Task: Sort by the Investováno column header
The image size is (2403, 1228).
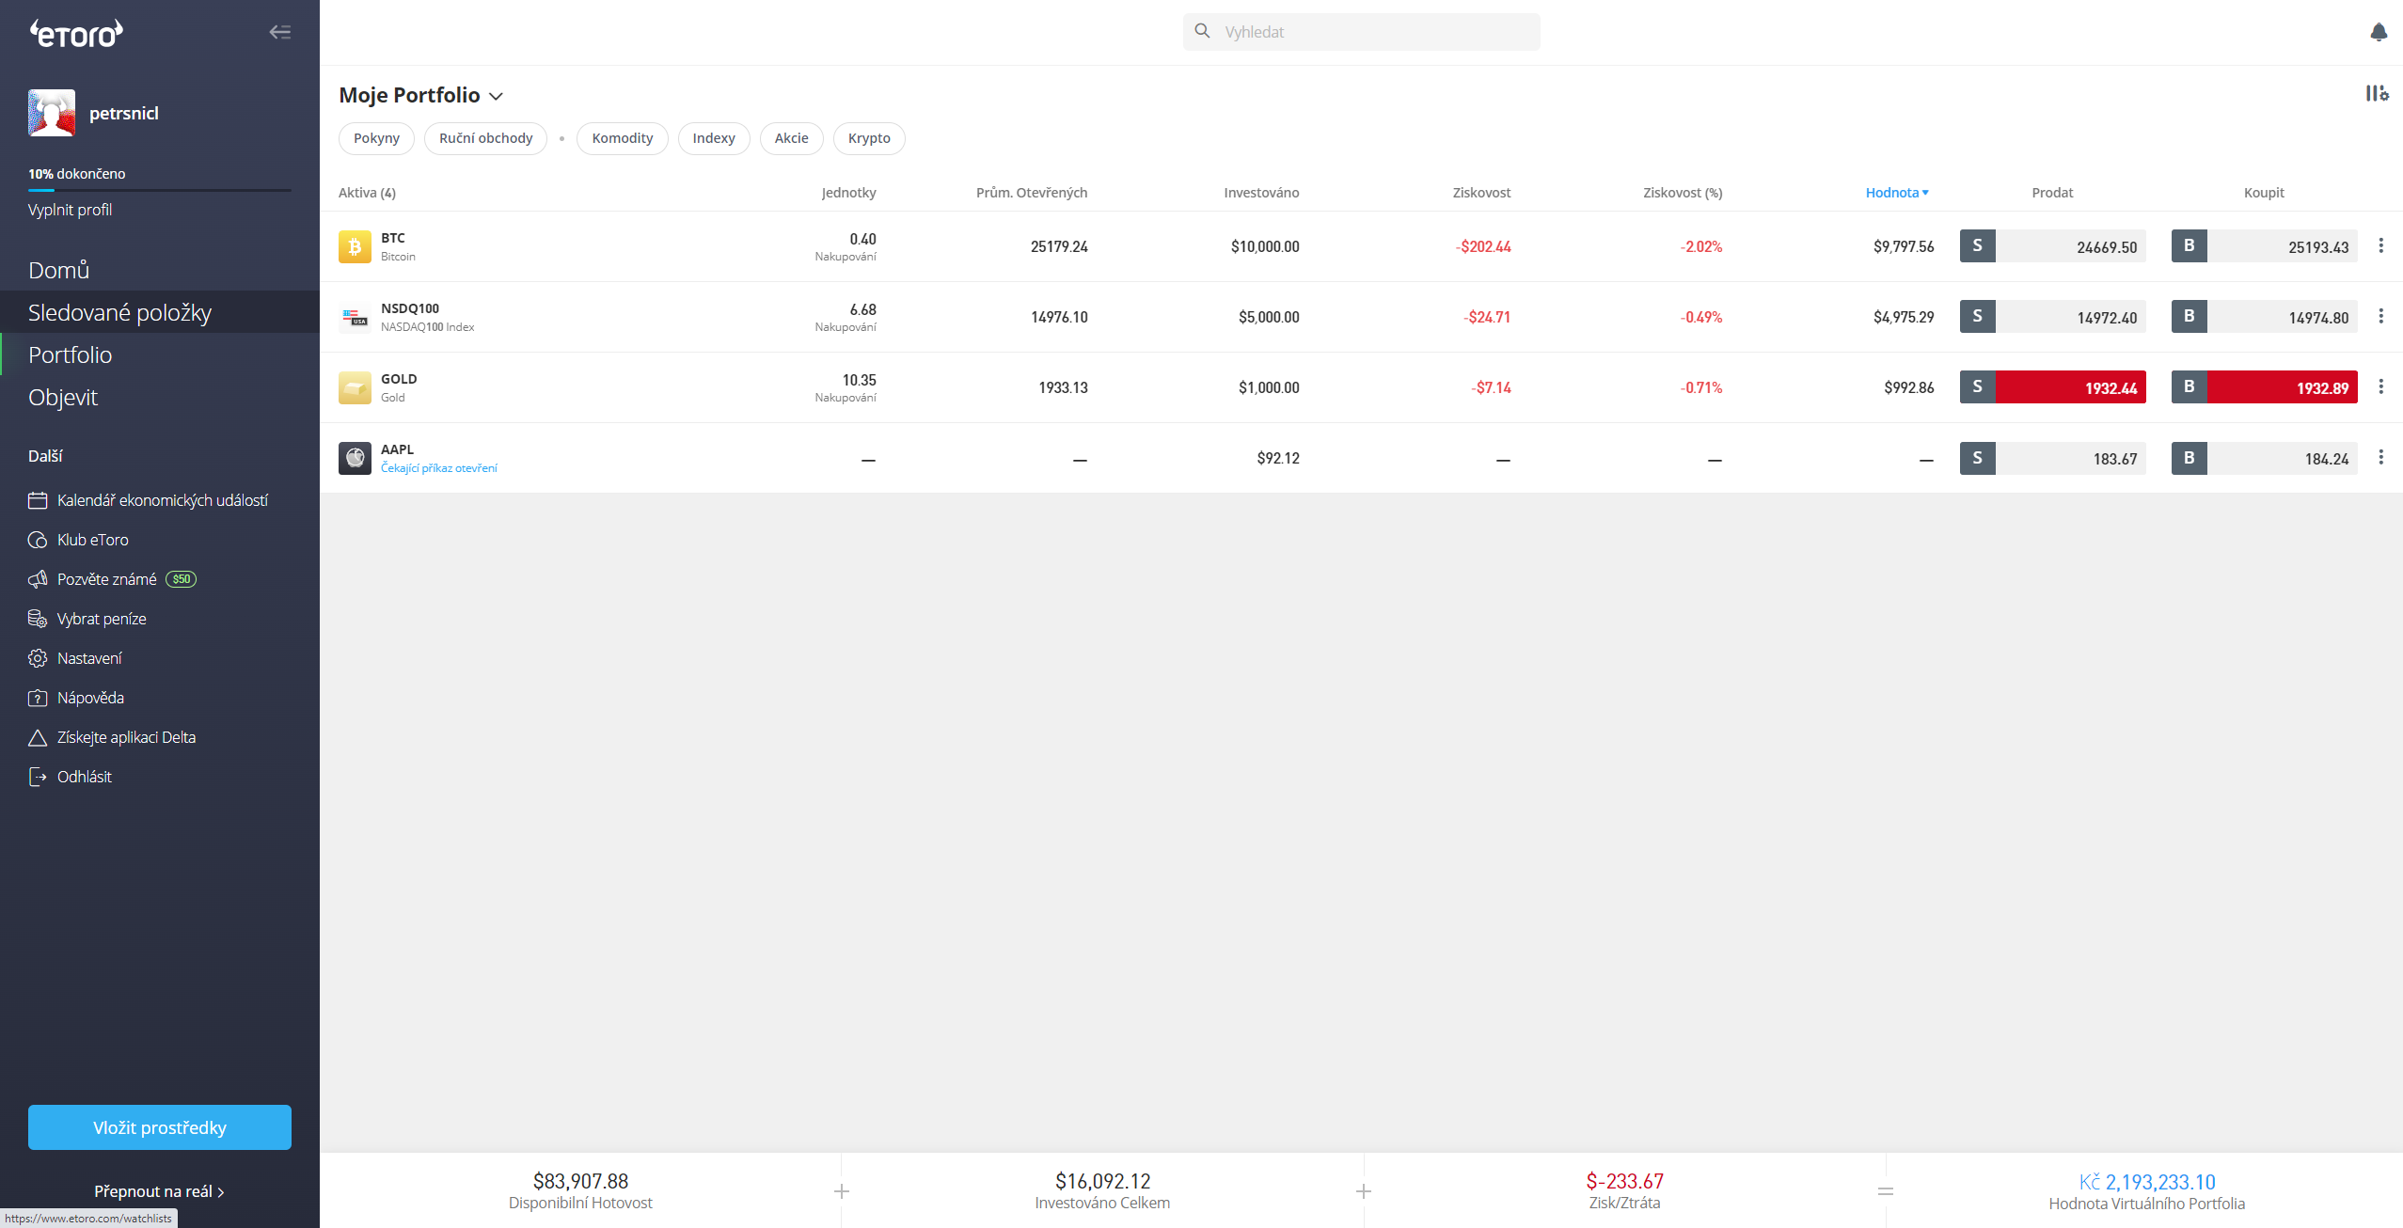Action: pos(1261,193)
